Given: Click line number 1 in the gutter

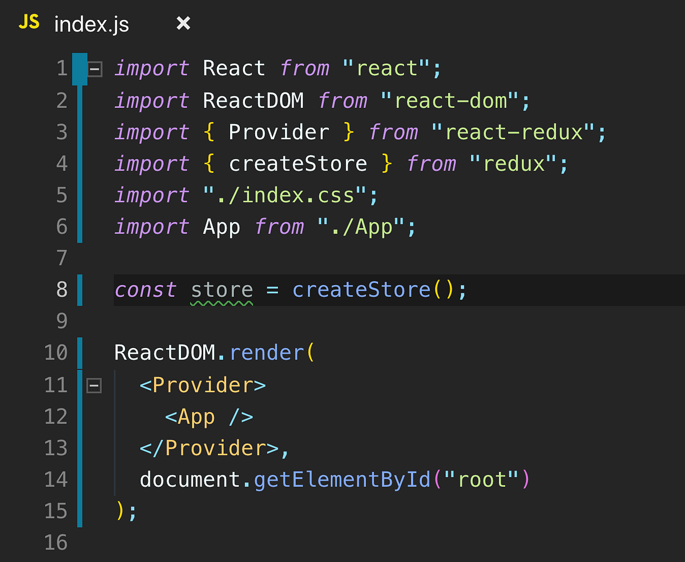Looking at the screenshot, I should coord(62,68).
